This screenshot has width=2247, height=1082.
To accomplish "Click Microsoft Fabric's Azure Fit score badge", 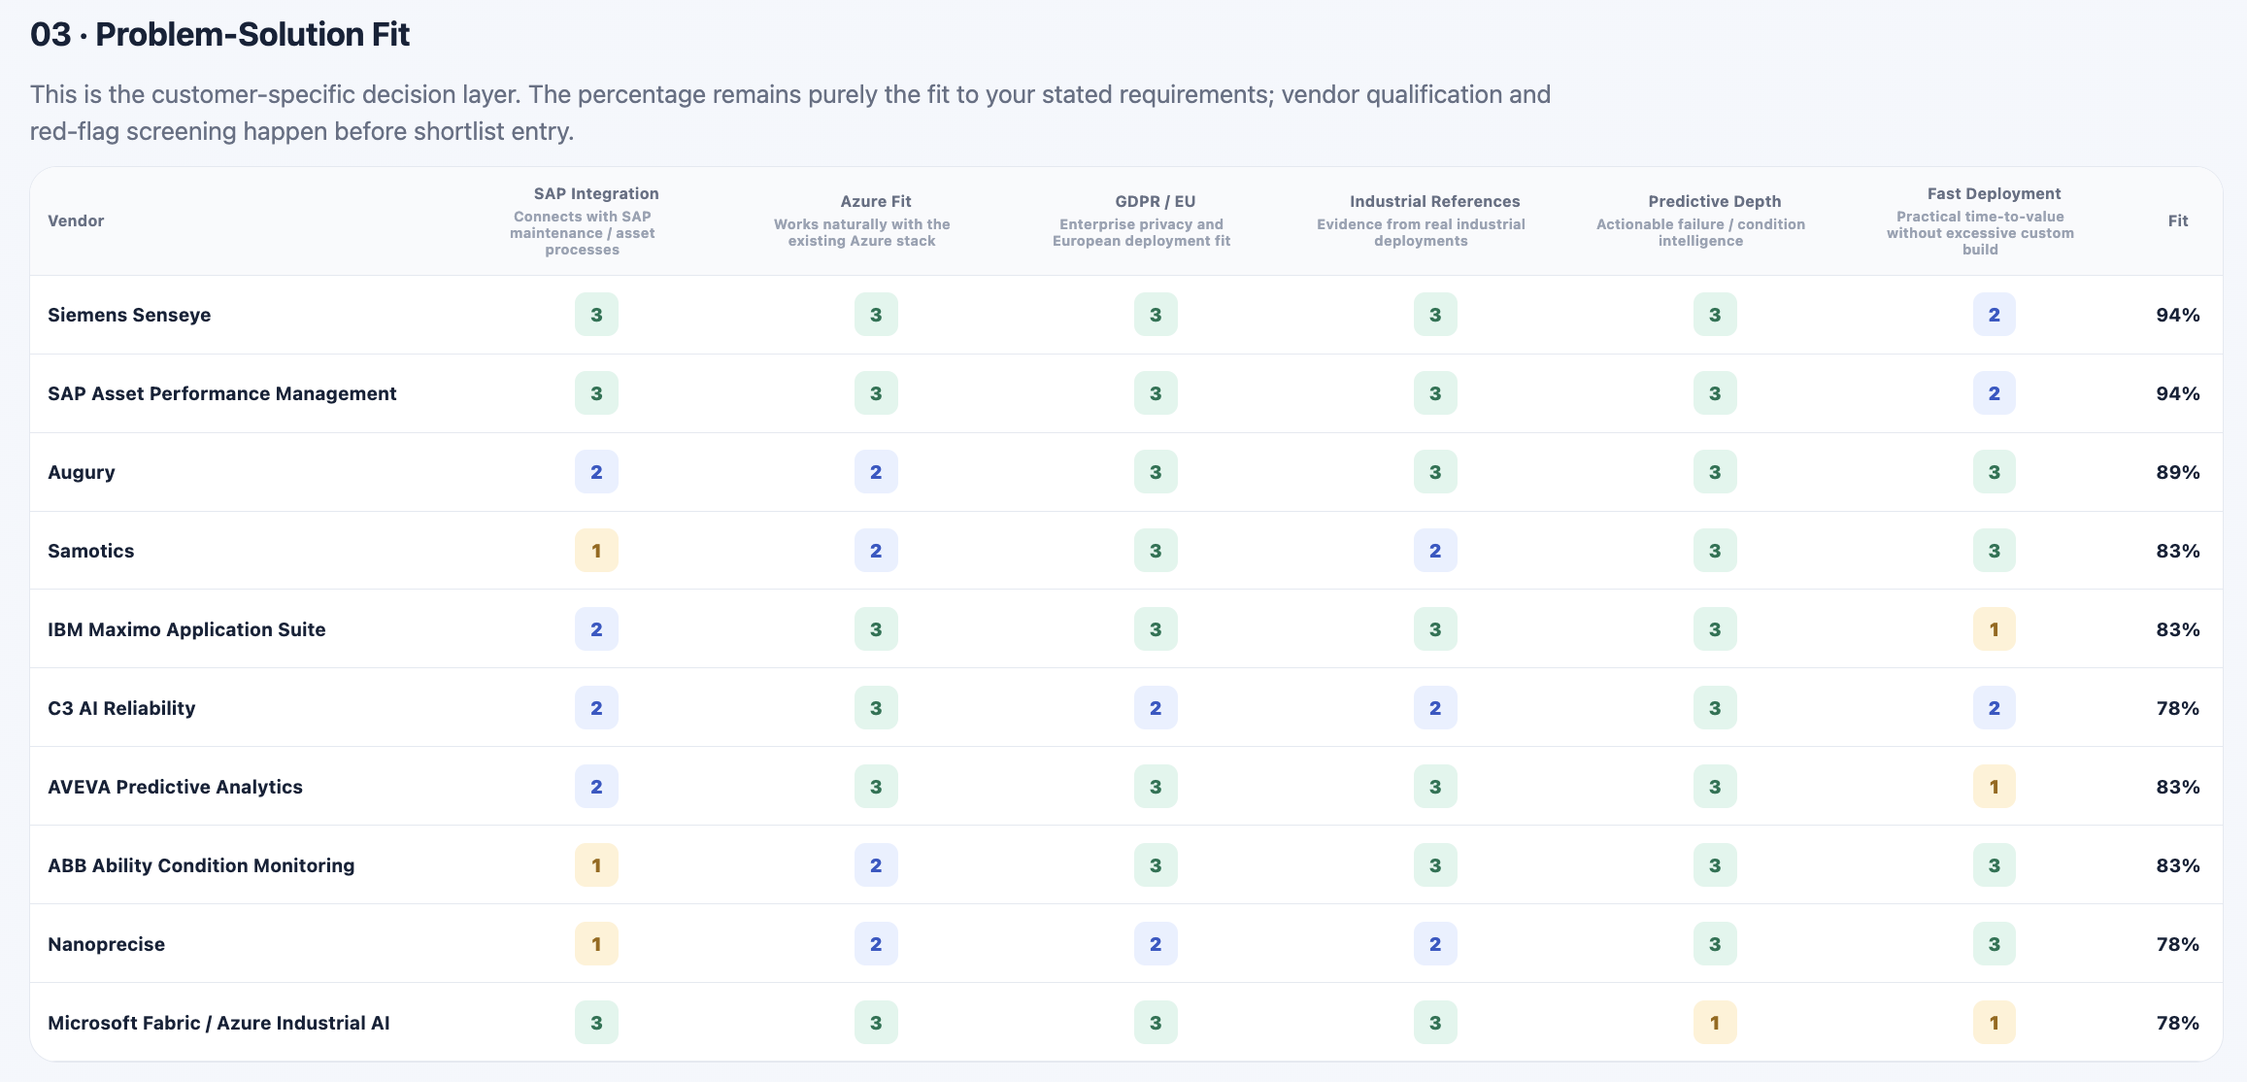I will [876, 1023].
